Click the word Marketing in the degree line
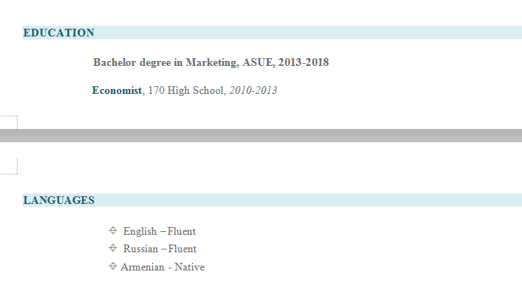The width and height of the screenshot is (522, 281). [x=211, y=62]
